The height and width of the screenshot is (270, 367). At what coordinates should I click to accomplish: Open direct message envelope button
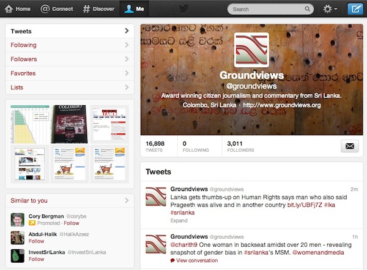(350, 146)
